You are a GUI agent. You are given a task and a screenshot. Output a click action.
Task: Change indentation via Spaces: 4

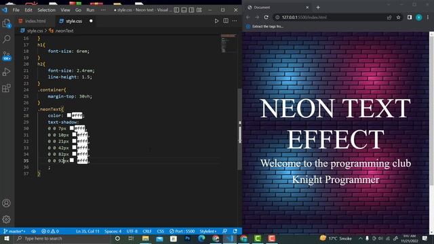point(113,231)
